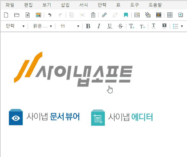Viewport: 187px width, 157px height.
Task: Click the 사이냅 문서뷰어 banner image
Action: (44, 117)
